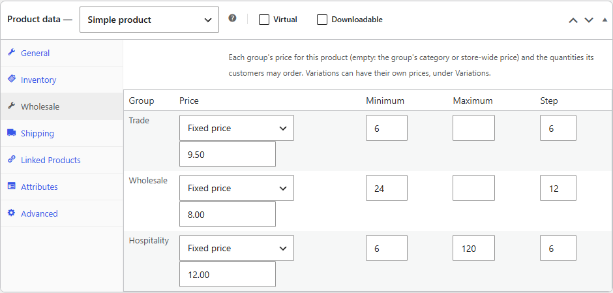This screenshot has width=613, height=293.
Task: Open the Wholesale price type dropdown
Action: (x=237, y=188)
